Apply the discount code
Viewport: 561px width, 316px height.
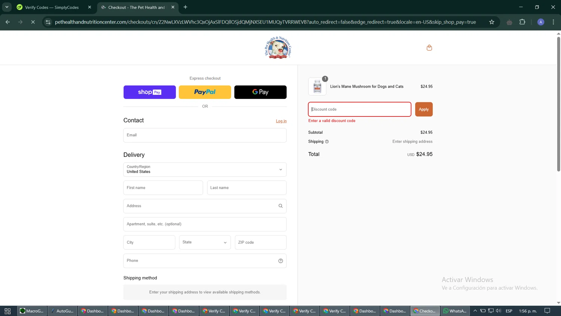[x=424, y=109]
